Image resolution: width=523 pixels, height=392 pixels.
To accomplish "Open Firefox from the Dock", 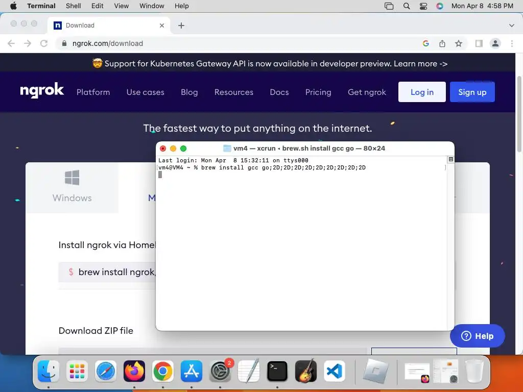I will [134, 371].
